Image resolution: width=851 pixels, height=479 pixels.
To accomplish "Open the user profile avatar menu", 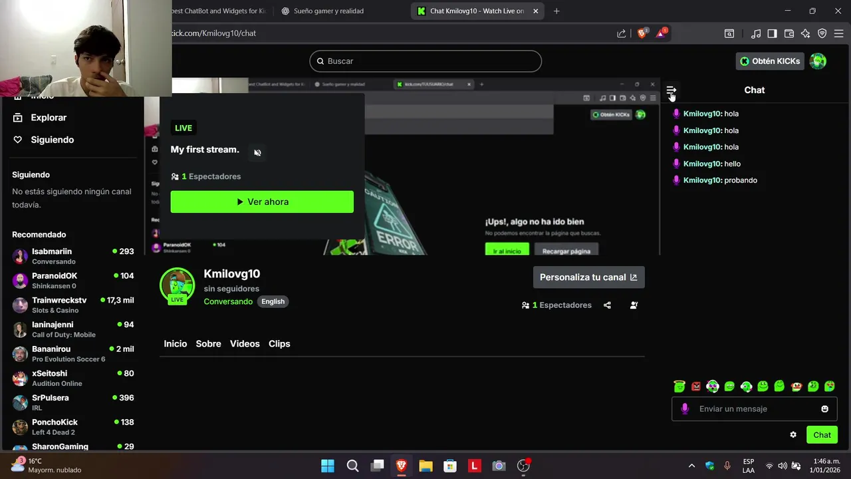I will [x=818, y=61].
